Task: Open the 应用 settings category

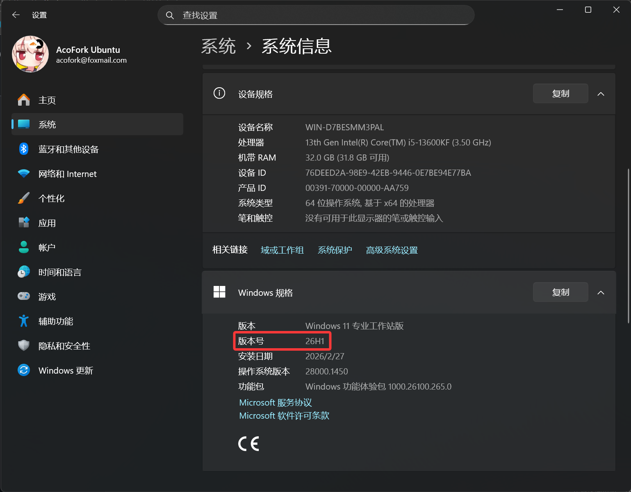Action: click(47, 223)
